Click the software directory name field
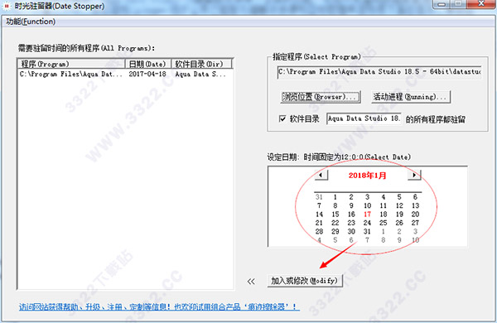497x323 pixels. pos(364,118)
